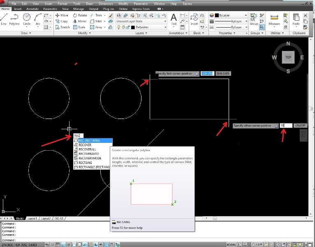Click the Offset icon in Modify panel
The width and height of the screenshot is (315, 247).
coord(111,27)
